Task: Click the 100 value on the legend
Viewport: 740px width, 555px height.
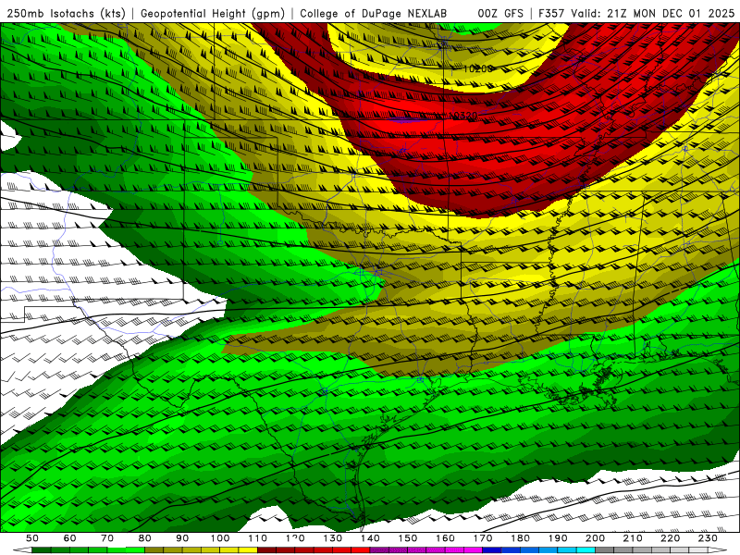Action: pos(220,538)
